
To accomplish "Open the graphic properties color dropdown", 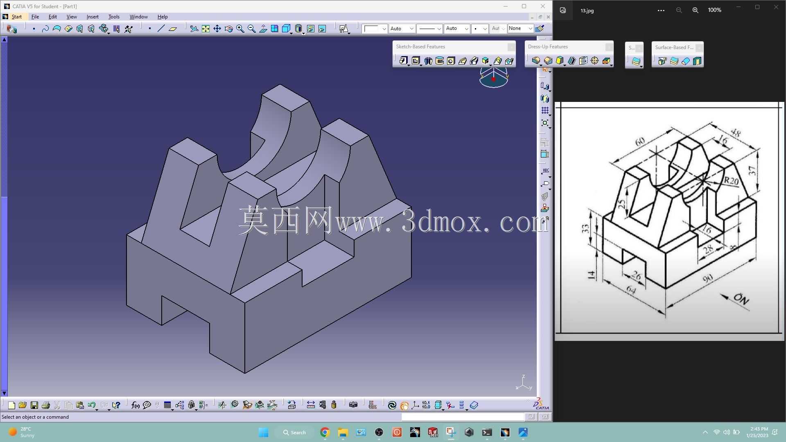I will (384, 29).
